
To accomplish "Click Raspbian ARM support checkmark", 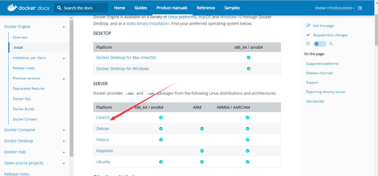I will [x=202, y=151].
